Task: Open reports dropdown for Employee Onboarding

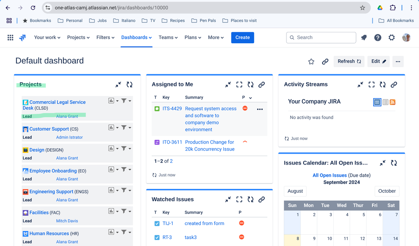Action: 113,169
